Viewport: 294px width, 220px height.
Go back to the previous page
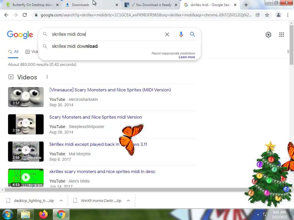(x=6, y=15)
